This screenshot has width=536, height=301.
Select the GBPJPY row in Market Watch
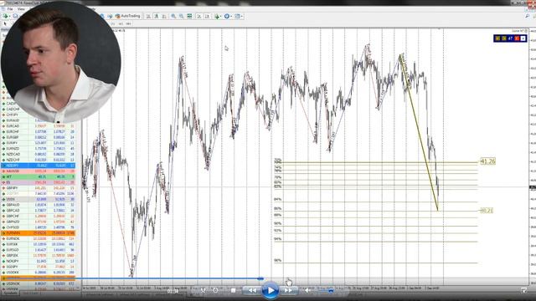point(39,188)
